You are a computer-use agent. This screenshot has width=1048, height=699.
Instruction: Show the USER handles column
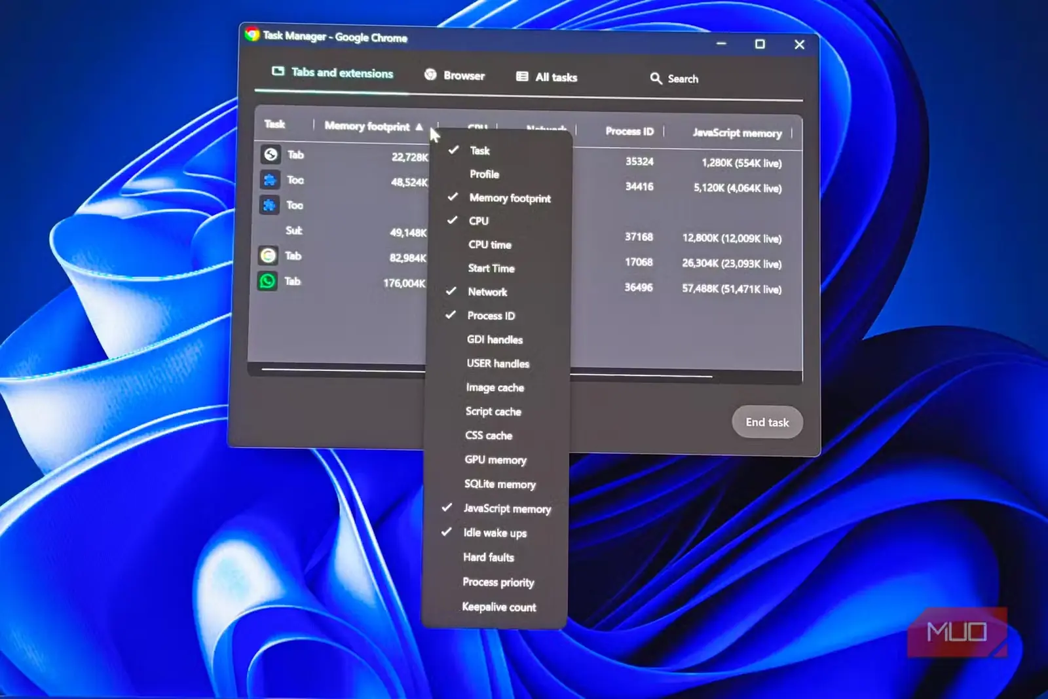tap(498, 364)
